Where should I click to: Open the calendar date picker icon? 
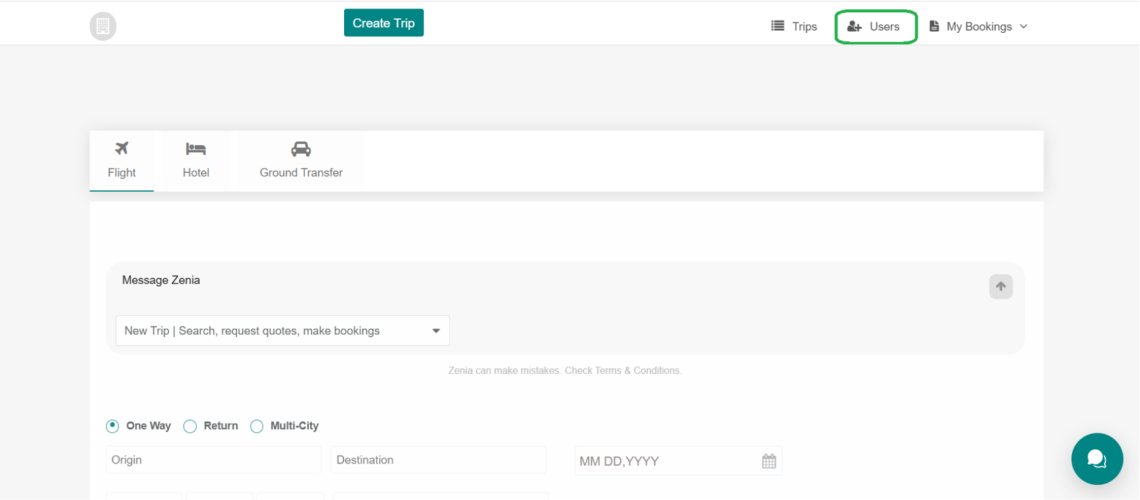pos(769,461)
